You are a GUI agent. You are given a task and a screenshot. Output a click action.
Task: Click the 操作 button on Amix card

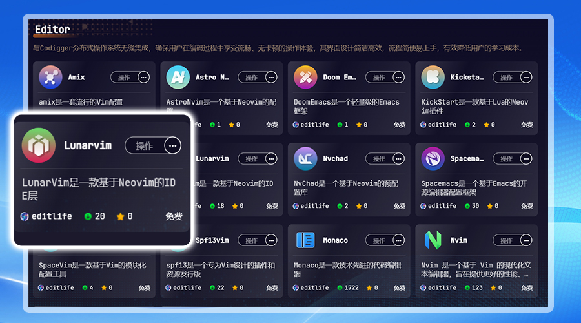point(124,78)
